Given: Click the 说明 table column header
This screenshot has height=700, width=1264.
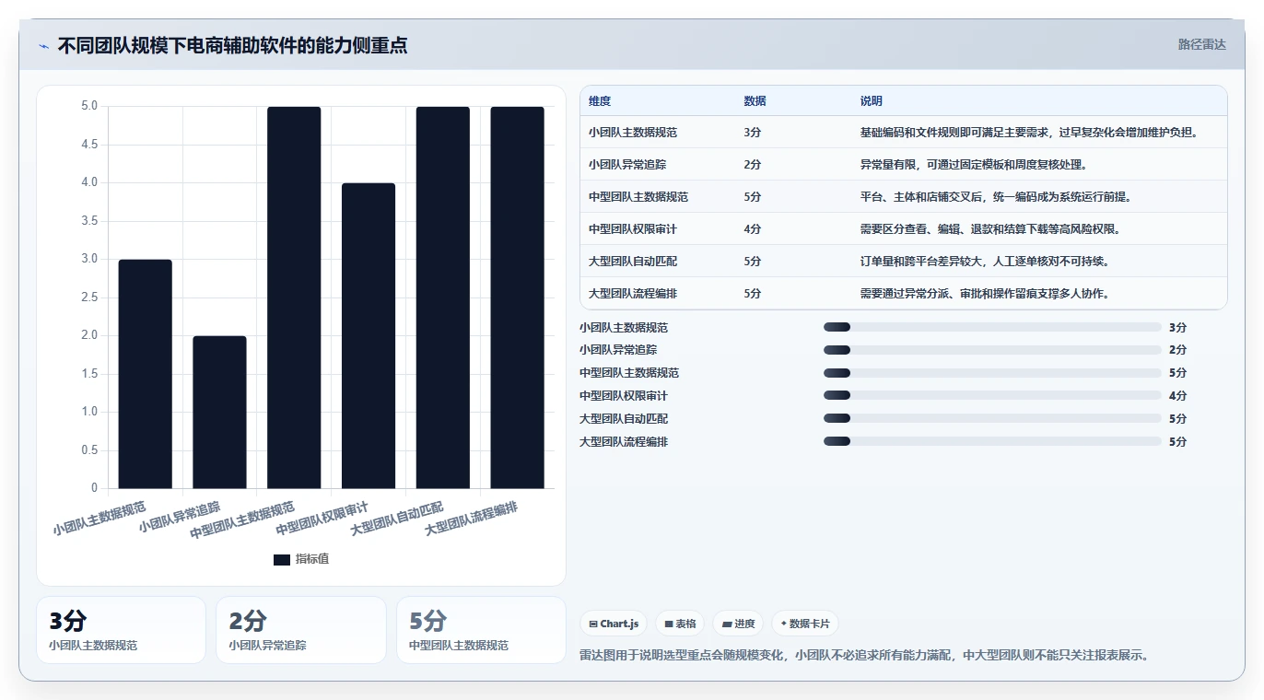Looking at the screenshot, I should 872,101.
